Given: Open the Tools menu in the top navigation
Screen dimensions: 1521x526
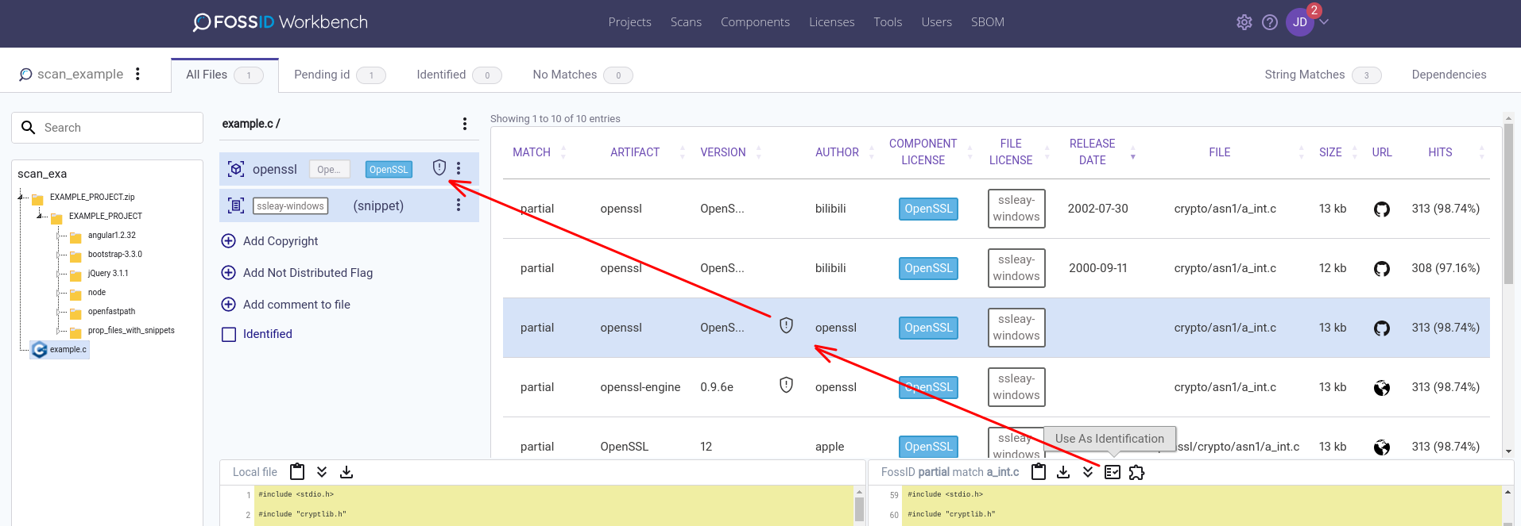Looking at the screenshot, I should [888, 22].
